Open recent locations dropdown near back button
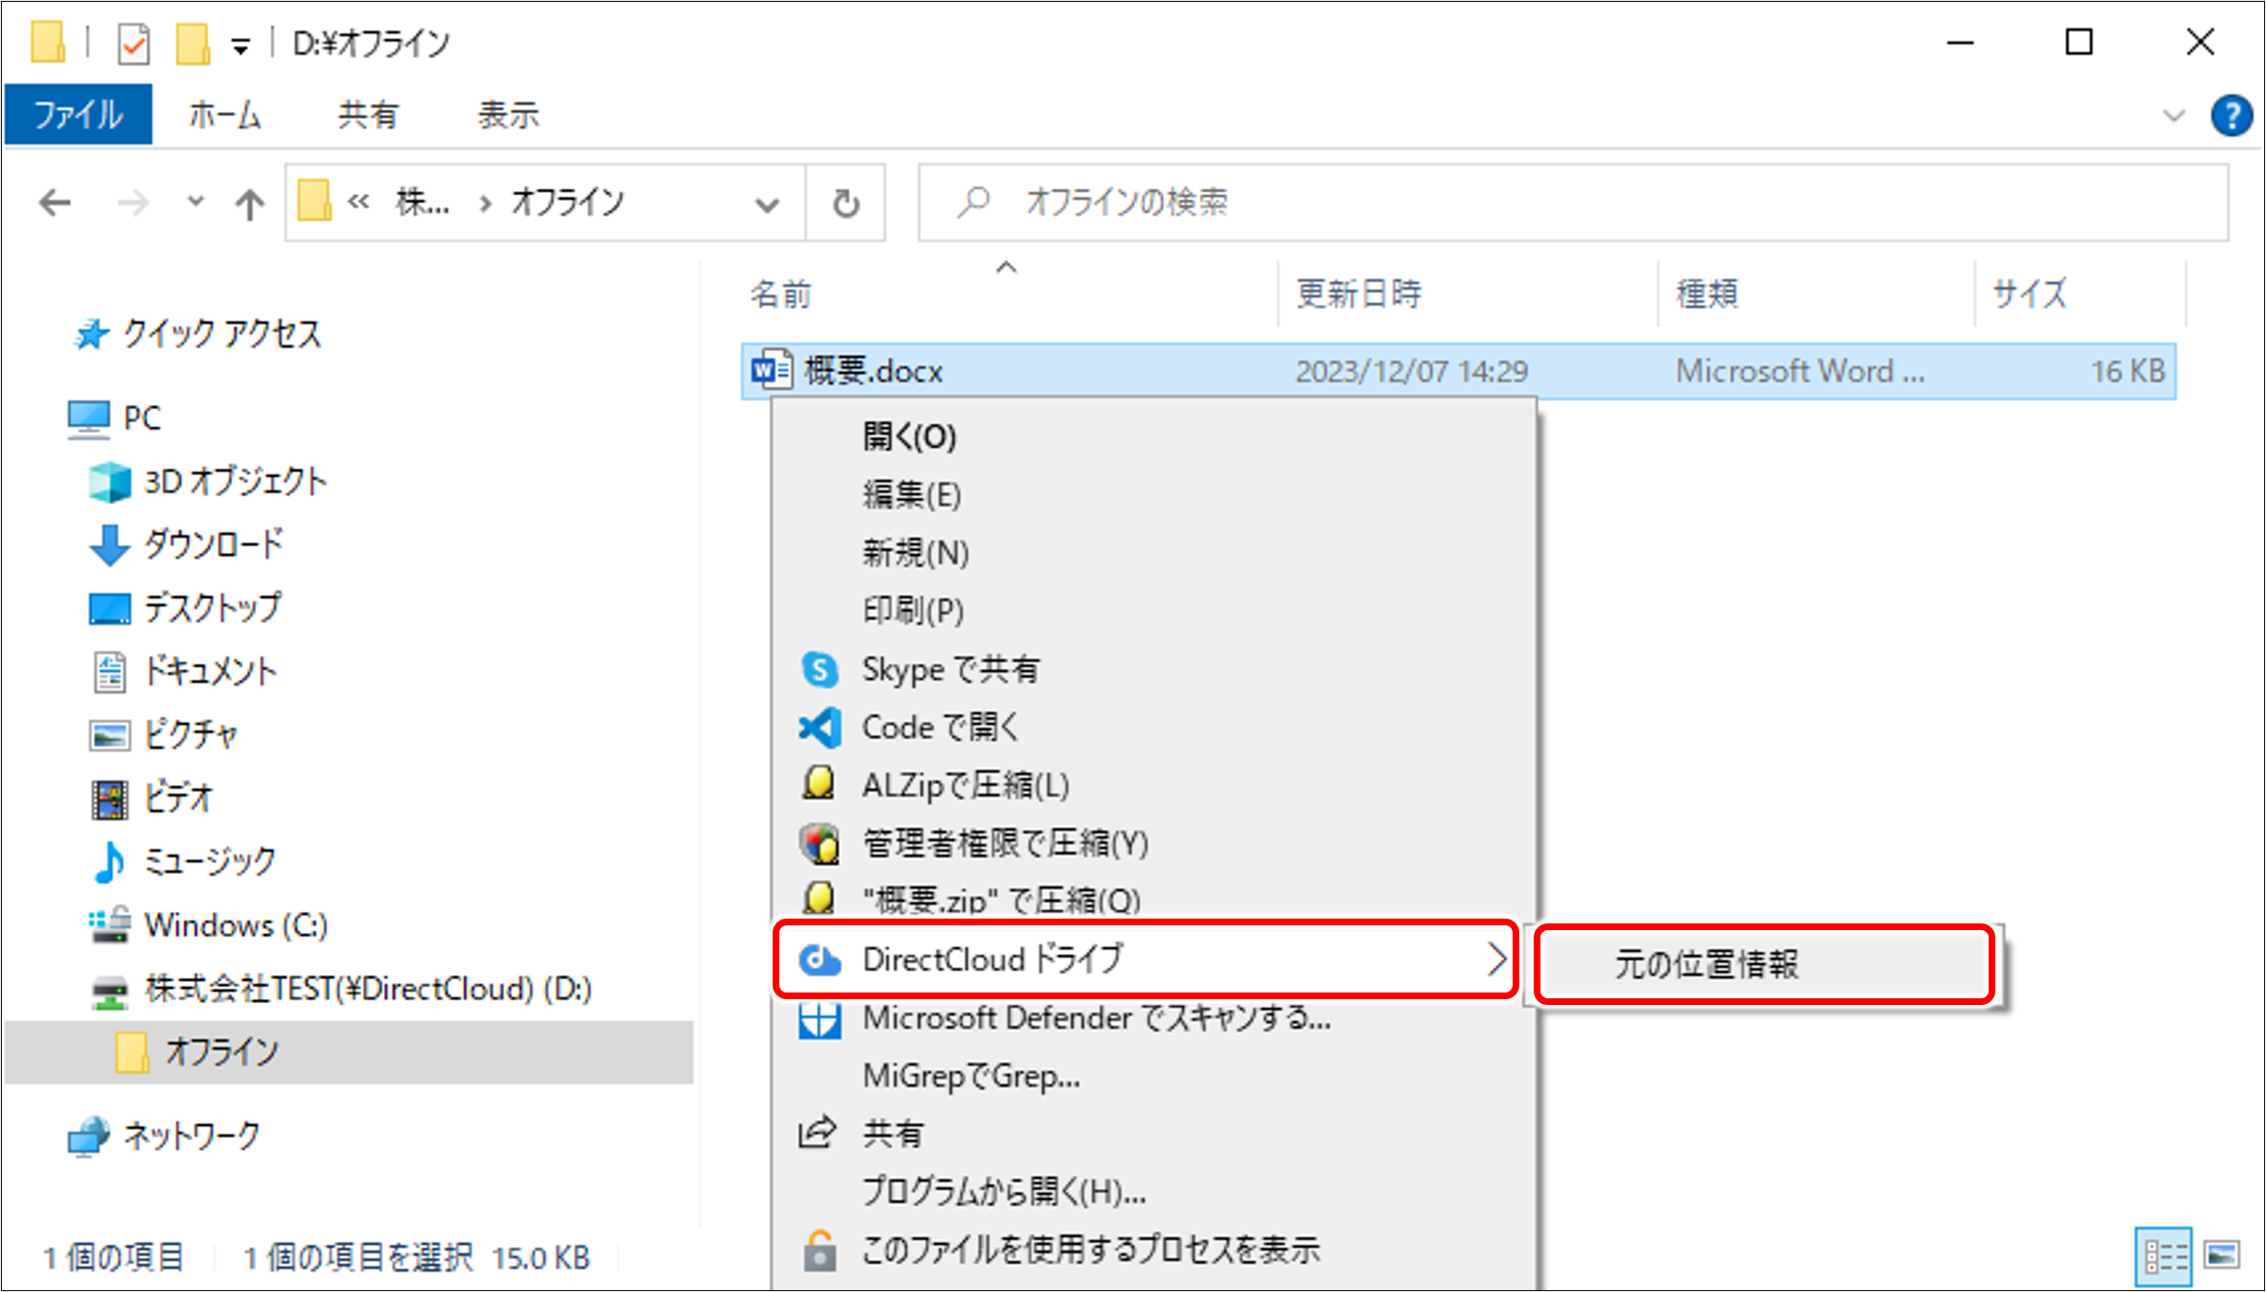The height and width of the screenshot is (1292, 2266). coord(195,203)
